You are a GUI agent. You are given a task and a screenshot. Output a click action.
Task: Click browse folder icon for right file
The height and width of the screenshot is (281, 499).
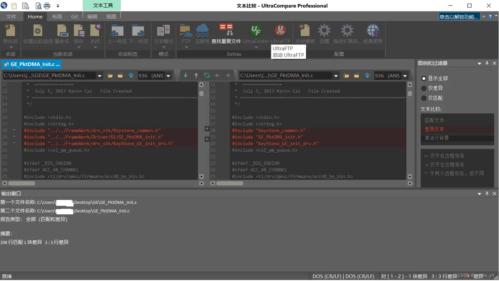346,76
